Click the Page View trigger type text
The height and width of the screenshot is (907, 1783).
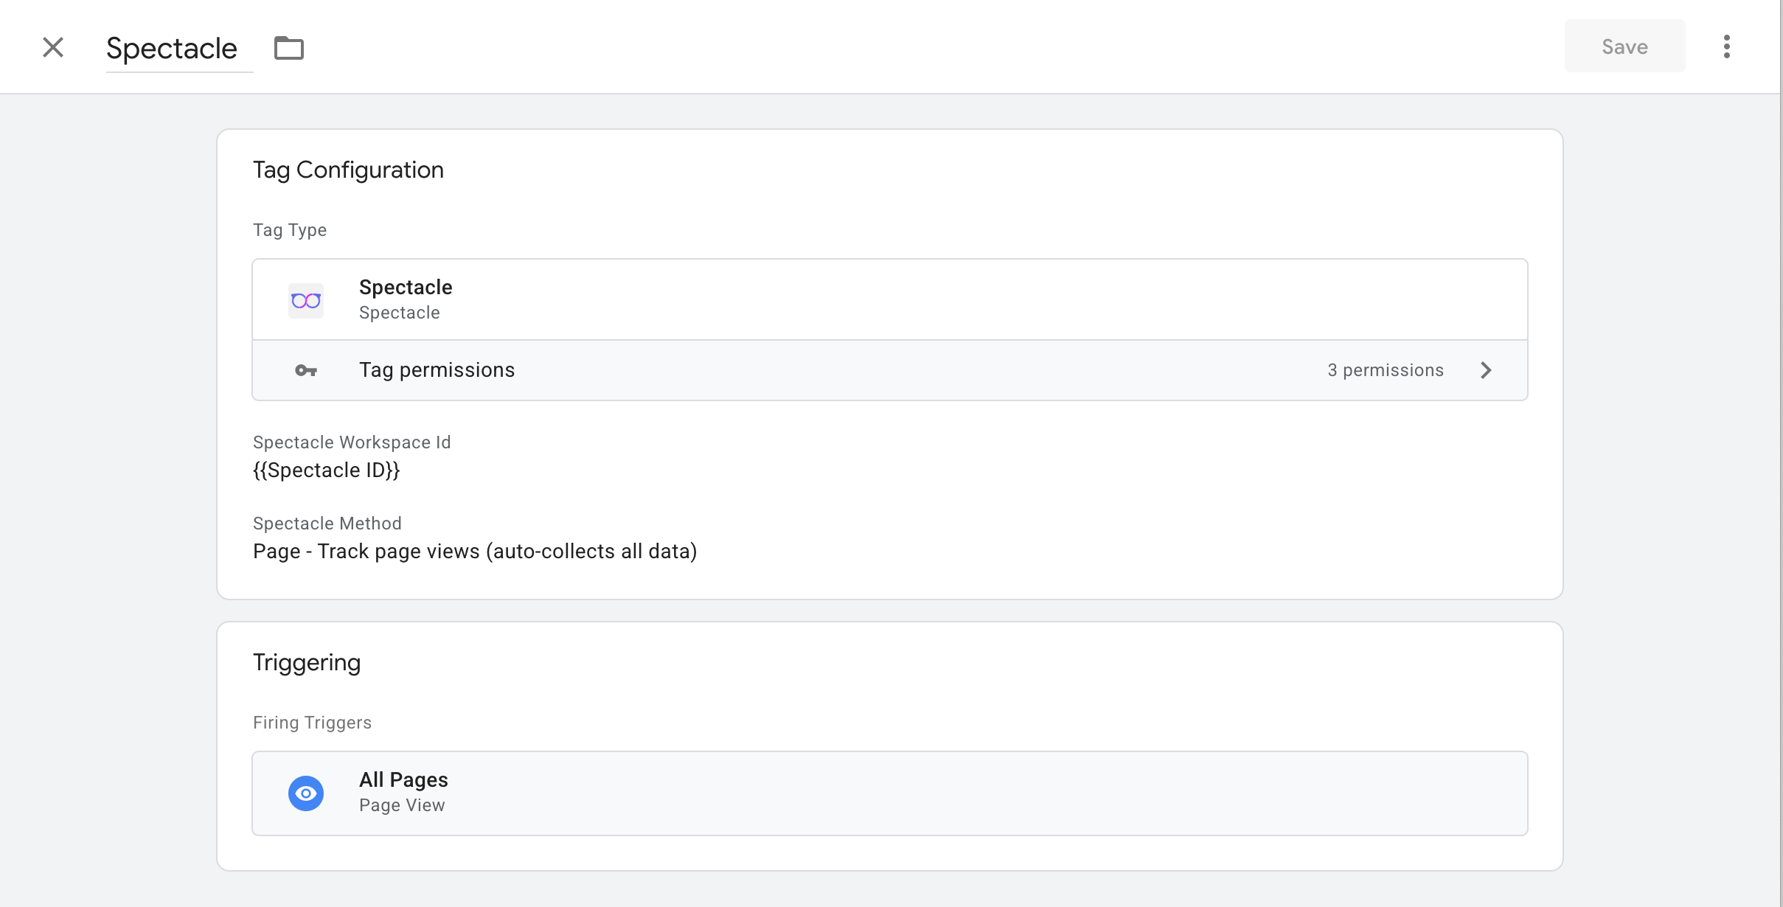(x=402, y=805)
